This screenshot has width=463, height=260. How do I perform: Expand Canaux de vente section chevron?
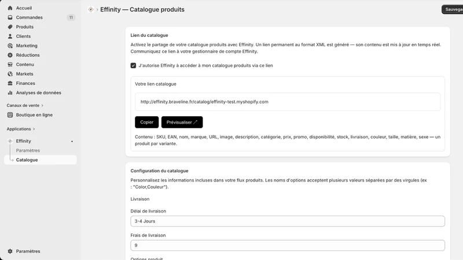42,106
